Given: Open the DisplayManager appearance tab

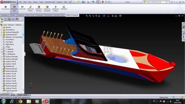Looking at the screenshot, I should click(x=17, y=19).
